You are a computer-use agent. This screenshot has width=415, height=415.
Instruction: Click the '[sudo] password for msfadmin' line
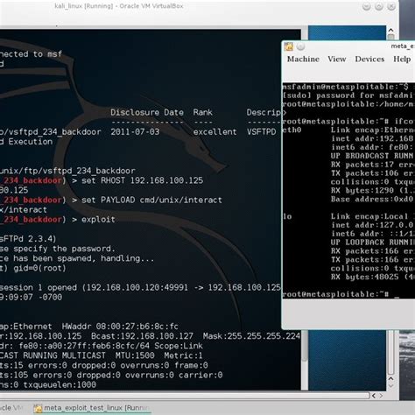point(348,95)
